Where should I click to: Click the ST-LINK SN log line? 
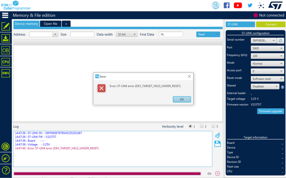point(48,133)
